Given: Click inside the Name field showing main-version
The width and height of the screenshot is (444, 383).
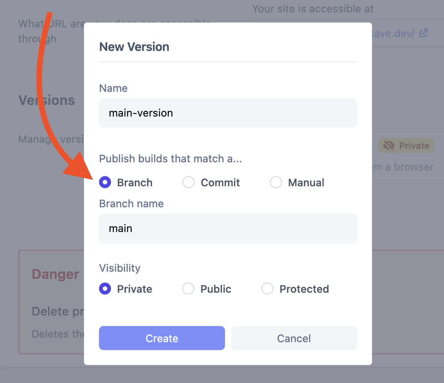Looking at the screenshot, I should click(228, 113).
